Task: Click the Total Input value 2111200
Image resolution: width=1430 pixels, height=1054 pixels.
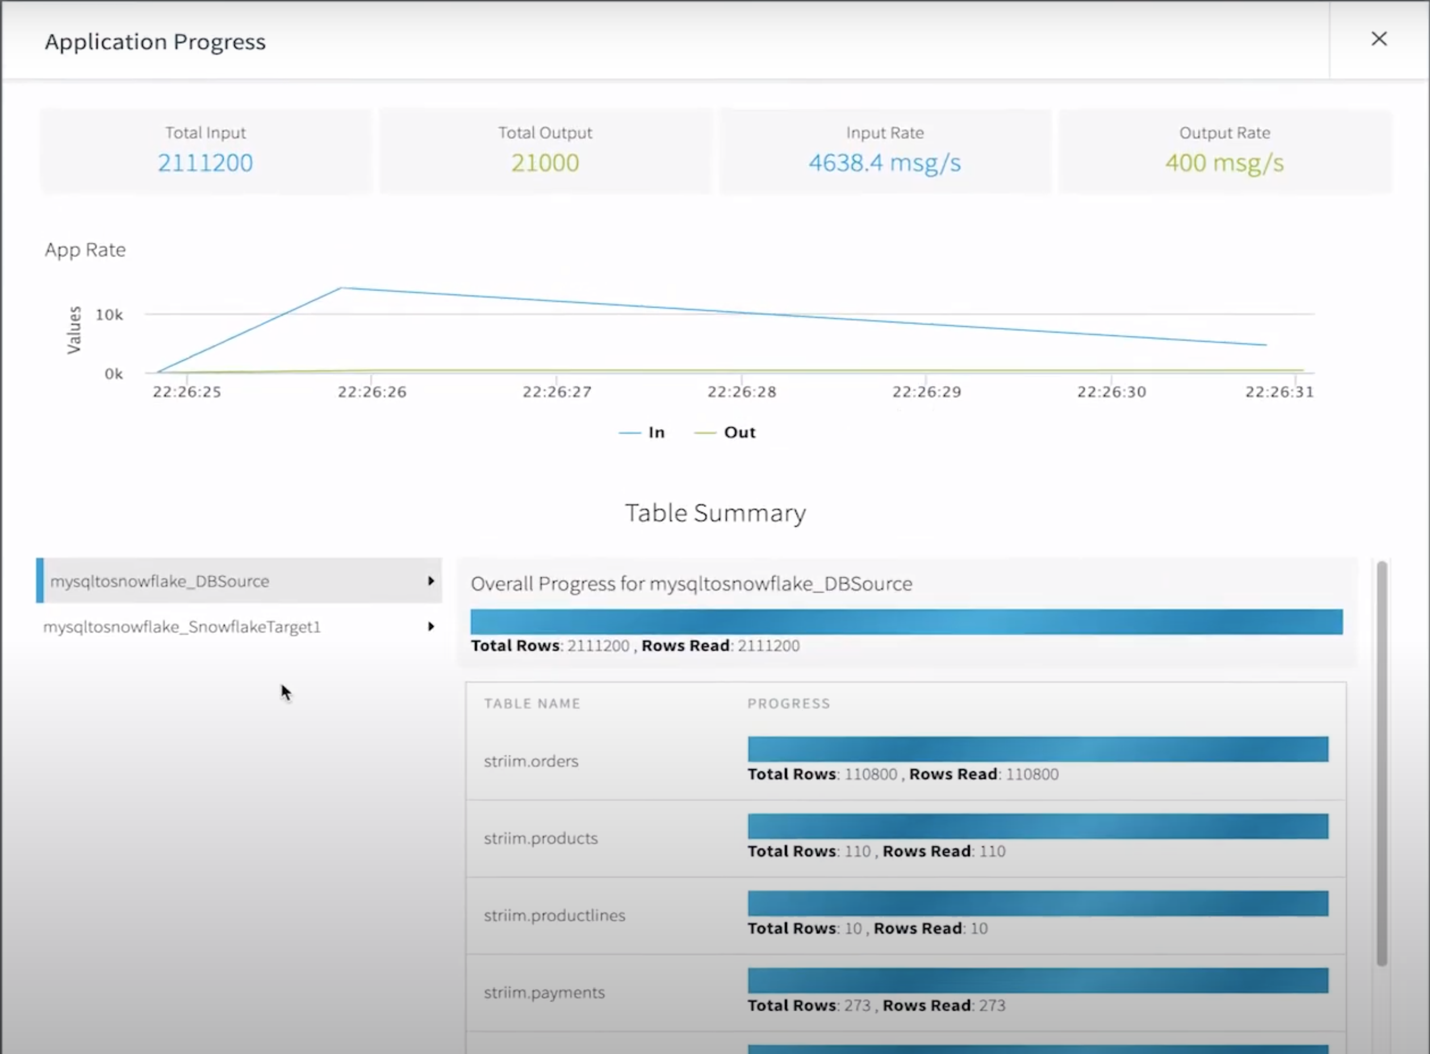Action: (x=205, y=162)
